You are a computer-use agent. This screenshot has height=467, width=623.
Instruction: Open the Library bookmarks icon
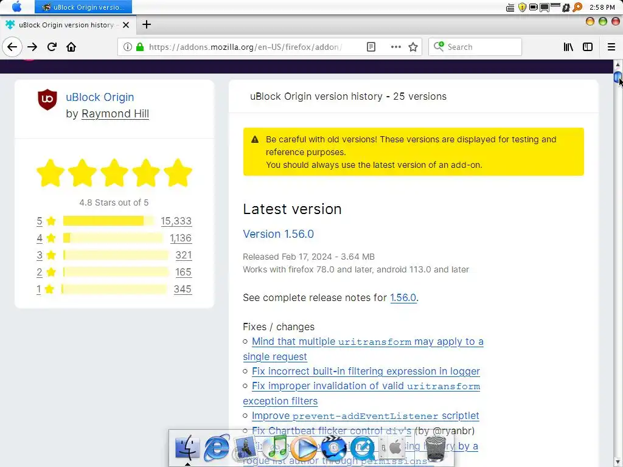point(568,47)
